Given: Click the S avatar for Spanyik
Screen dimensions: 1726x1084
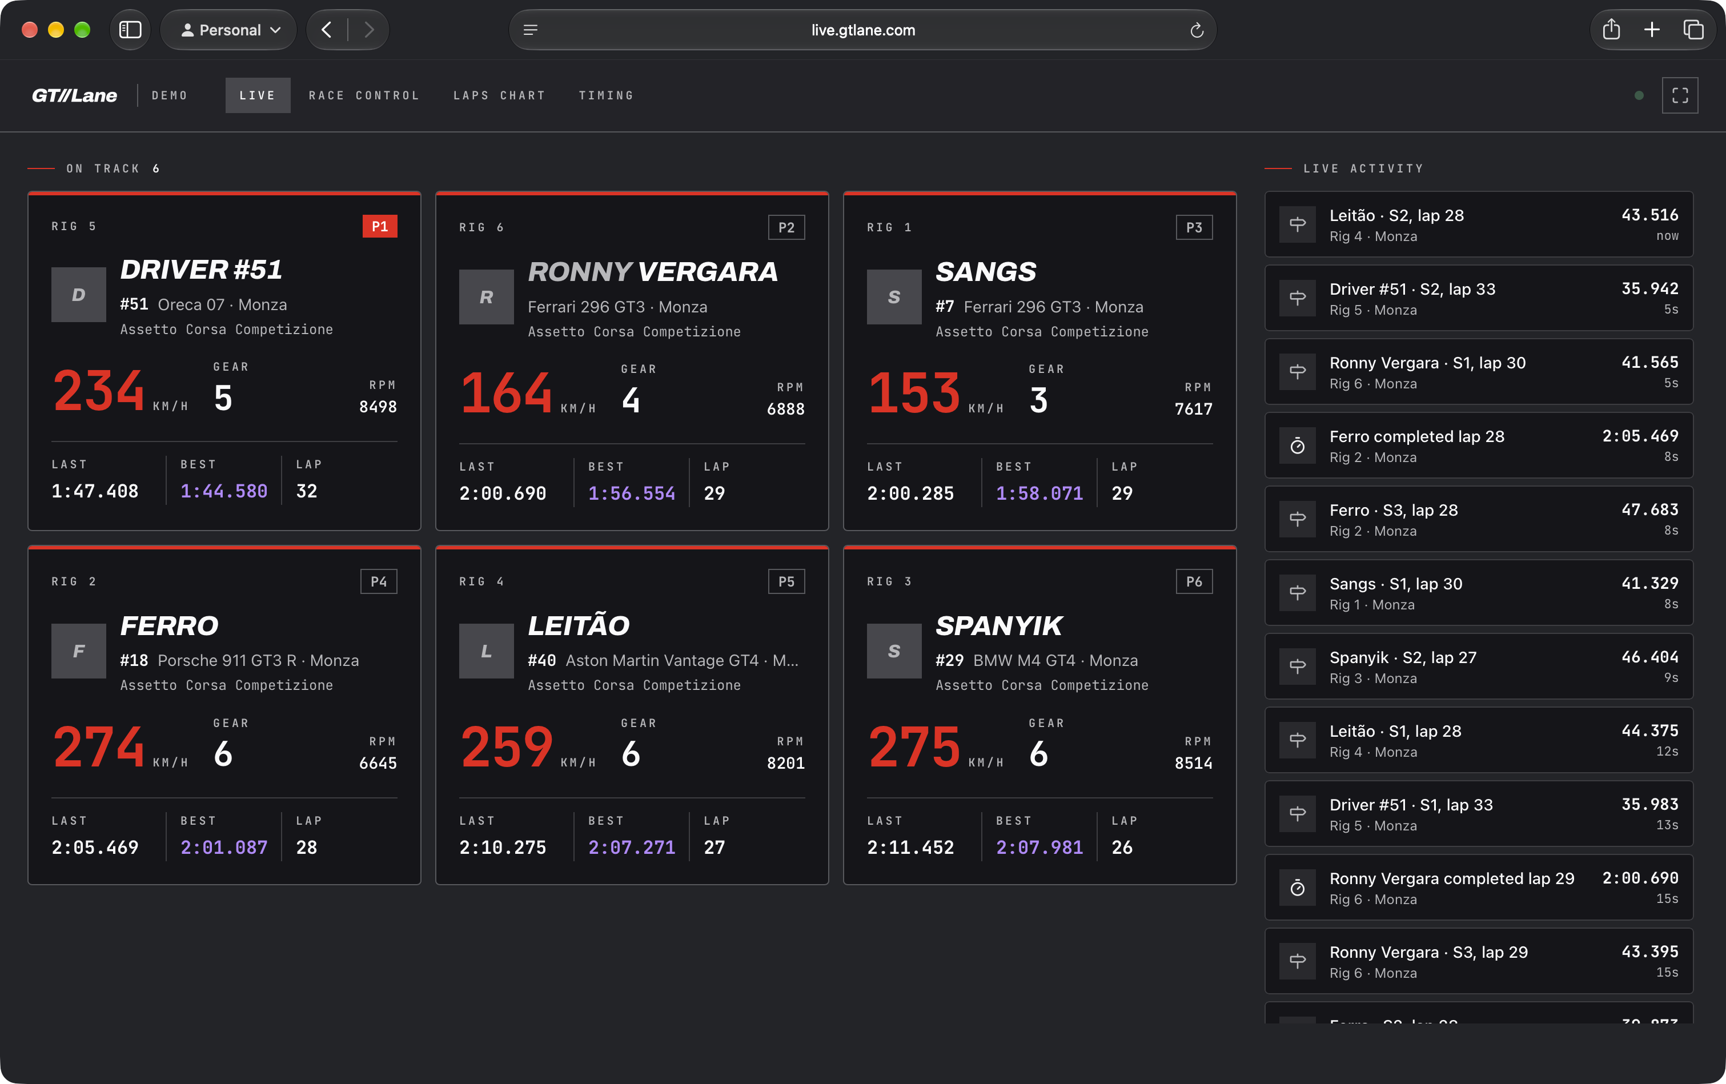Looking at the screenshot, I should pyautogui.click(x=894, y=651).
